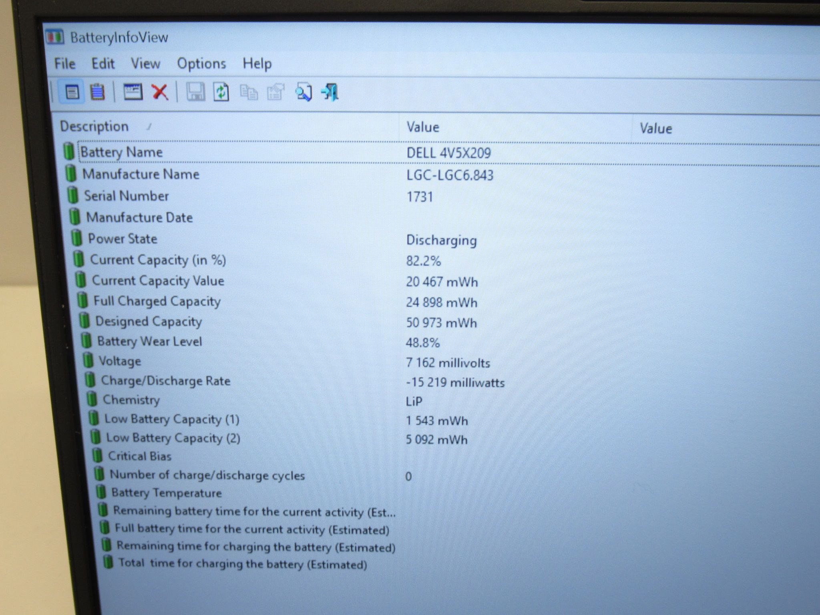This screenshot has width=820, height=615.
Task: Click the battery icon beside Battery Wear Level
Action: [x=86, y=341]
